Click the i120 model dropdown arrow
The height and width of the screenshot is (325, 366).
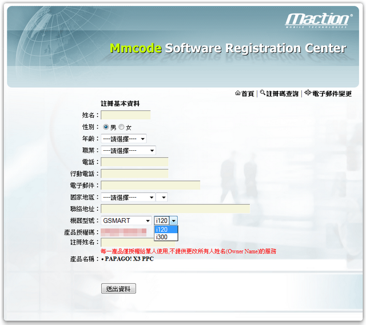tap(174, 220)
